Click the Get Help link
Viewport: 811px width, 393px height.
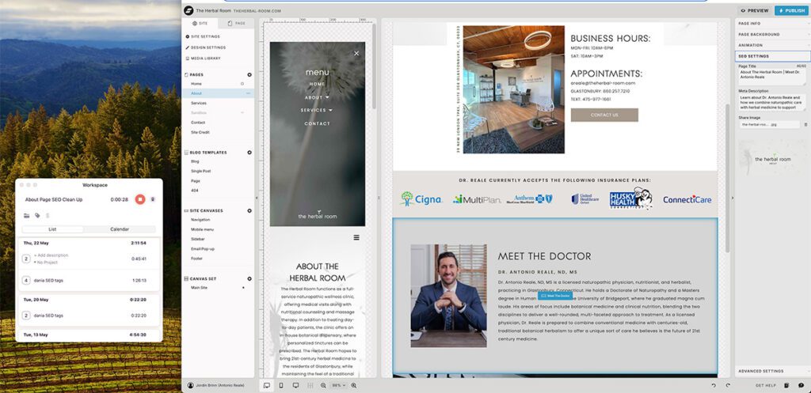coord(766,385)
